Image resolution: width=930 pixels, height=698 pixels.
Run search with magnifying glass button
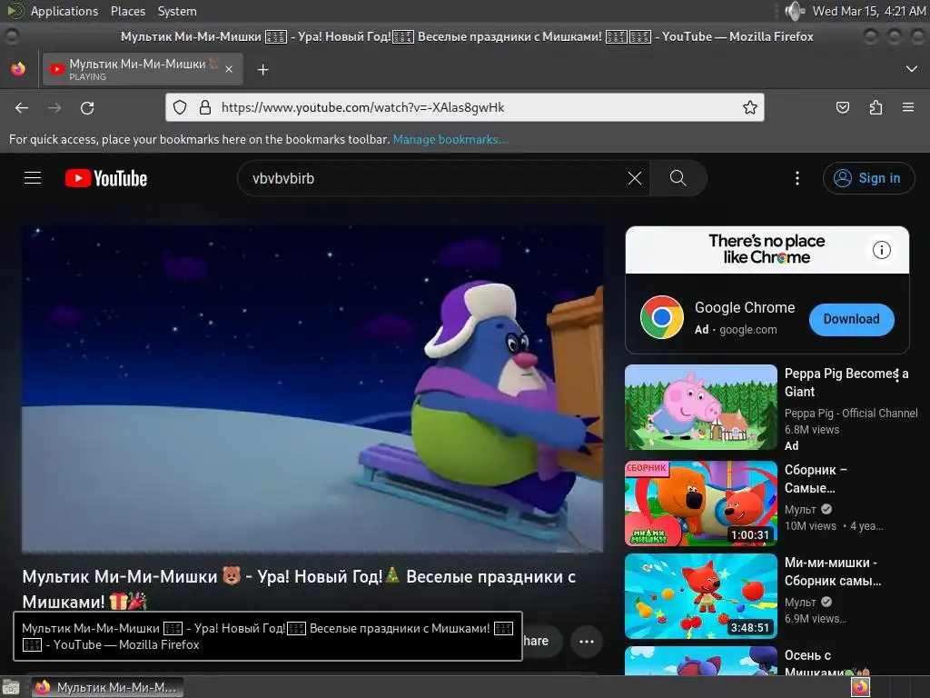(x=678, y=178)
